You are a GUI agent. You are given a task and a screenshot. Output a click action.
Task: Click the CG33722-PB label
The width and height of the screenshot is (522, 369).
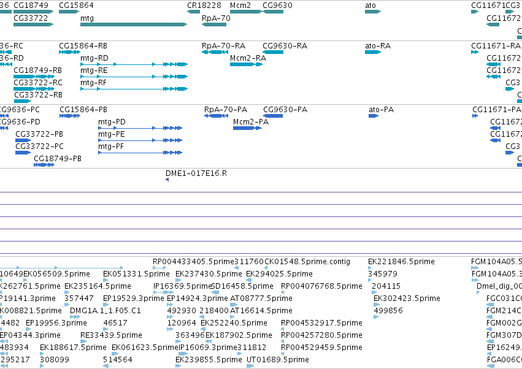point(39,134)
